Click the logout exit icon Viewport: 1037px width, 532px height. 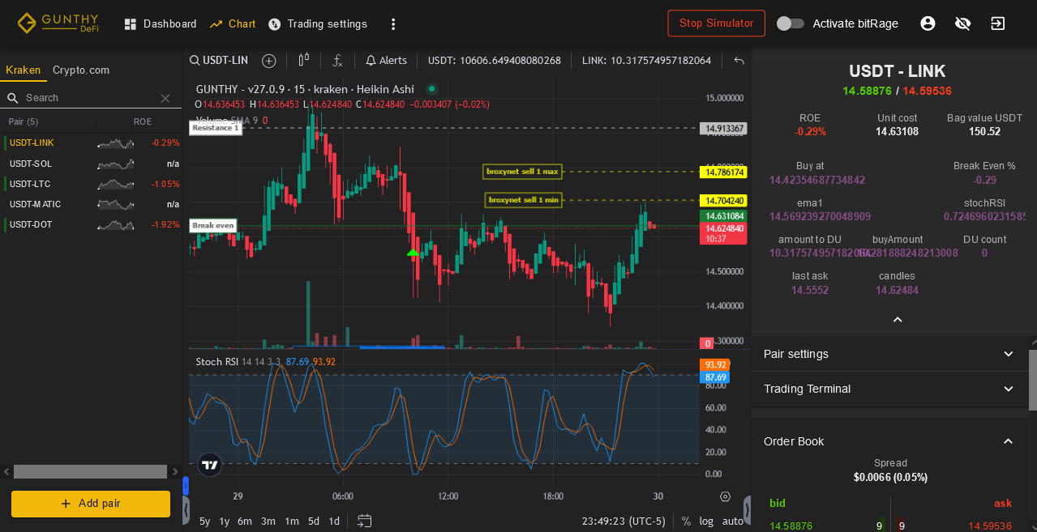click(x=998, y=23)
